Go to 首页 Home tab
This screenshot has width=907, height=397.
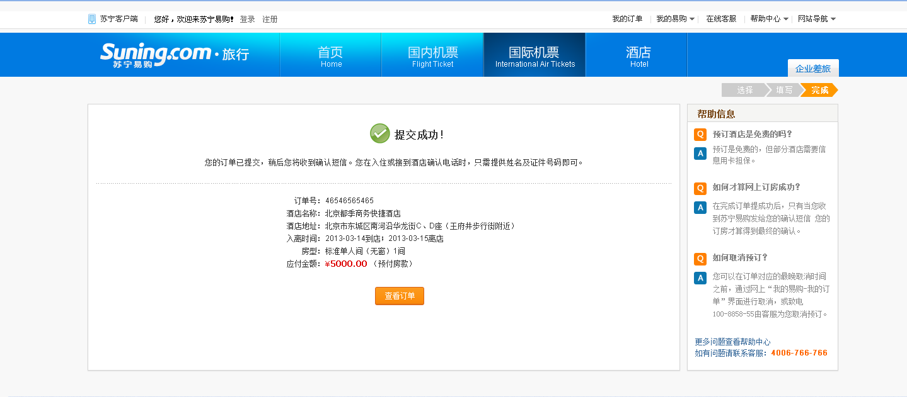[x=330, y=55]
